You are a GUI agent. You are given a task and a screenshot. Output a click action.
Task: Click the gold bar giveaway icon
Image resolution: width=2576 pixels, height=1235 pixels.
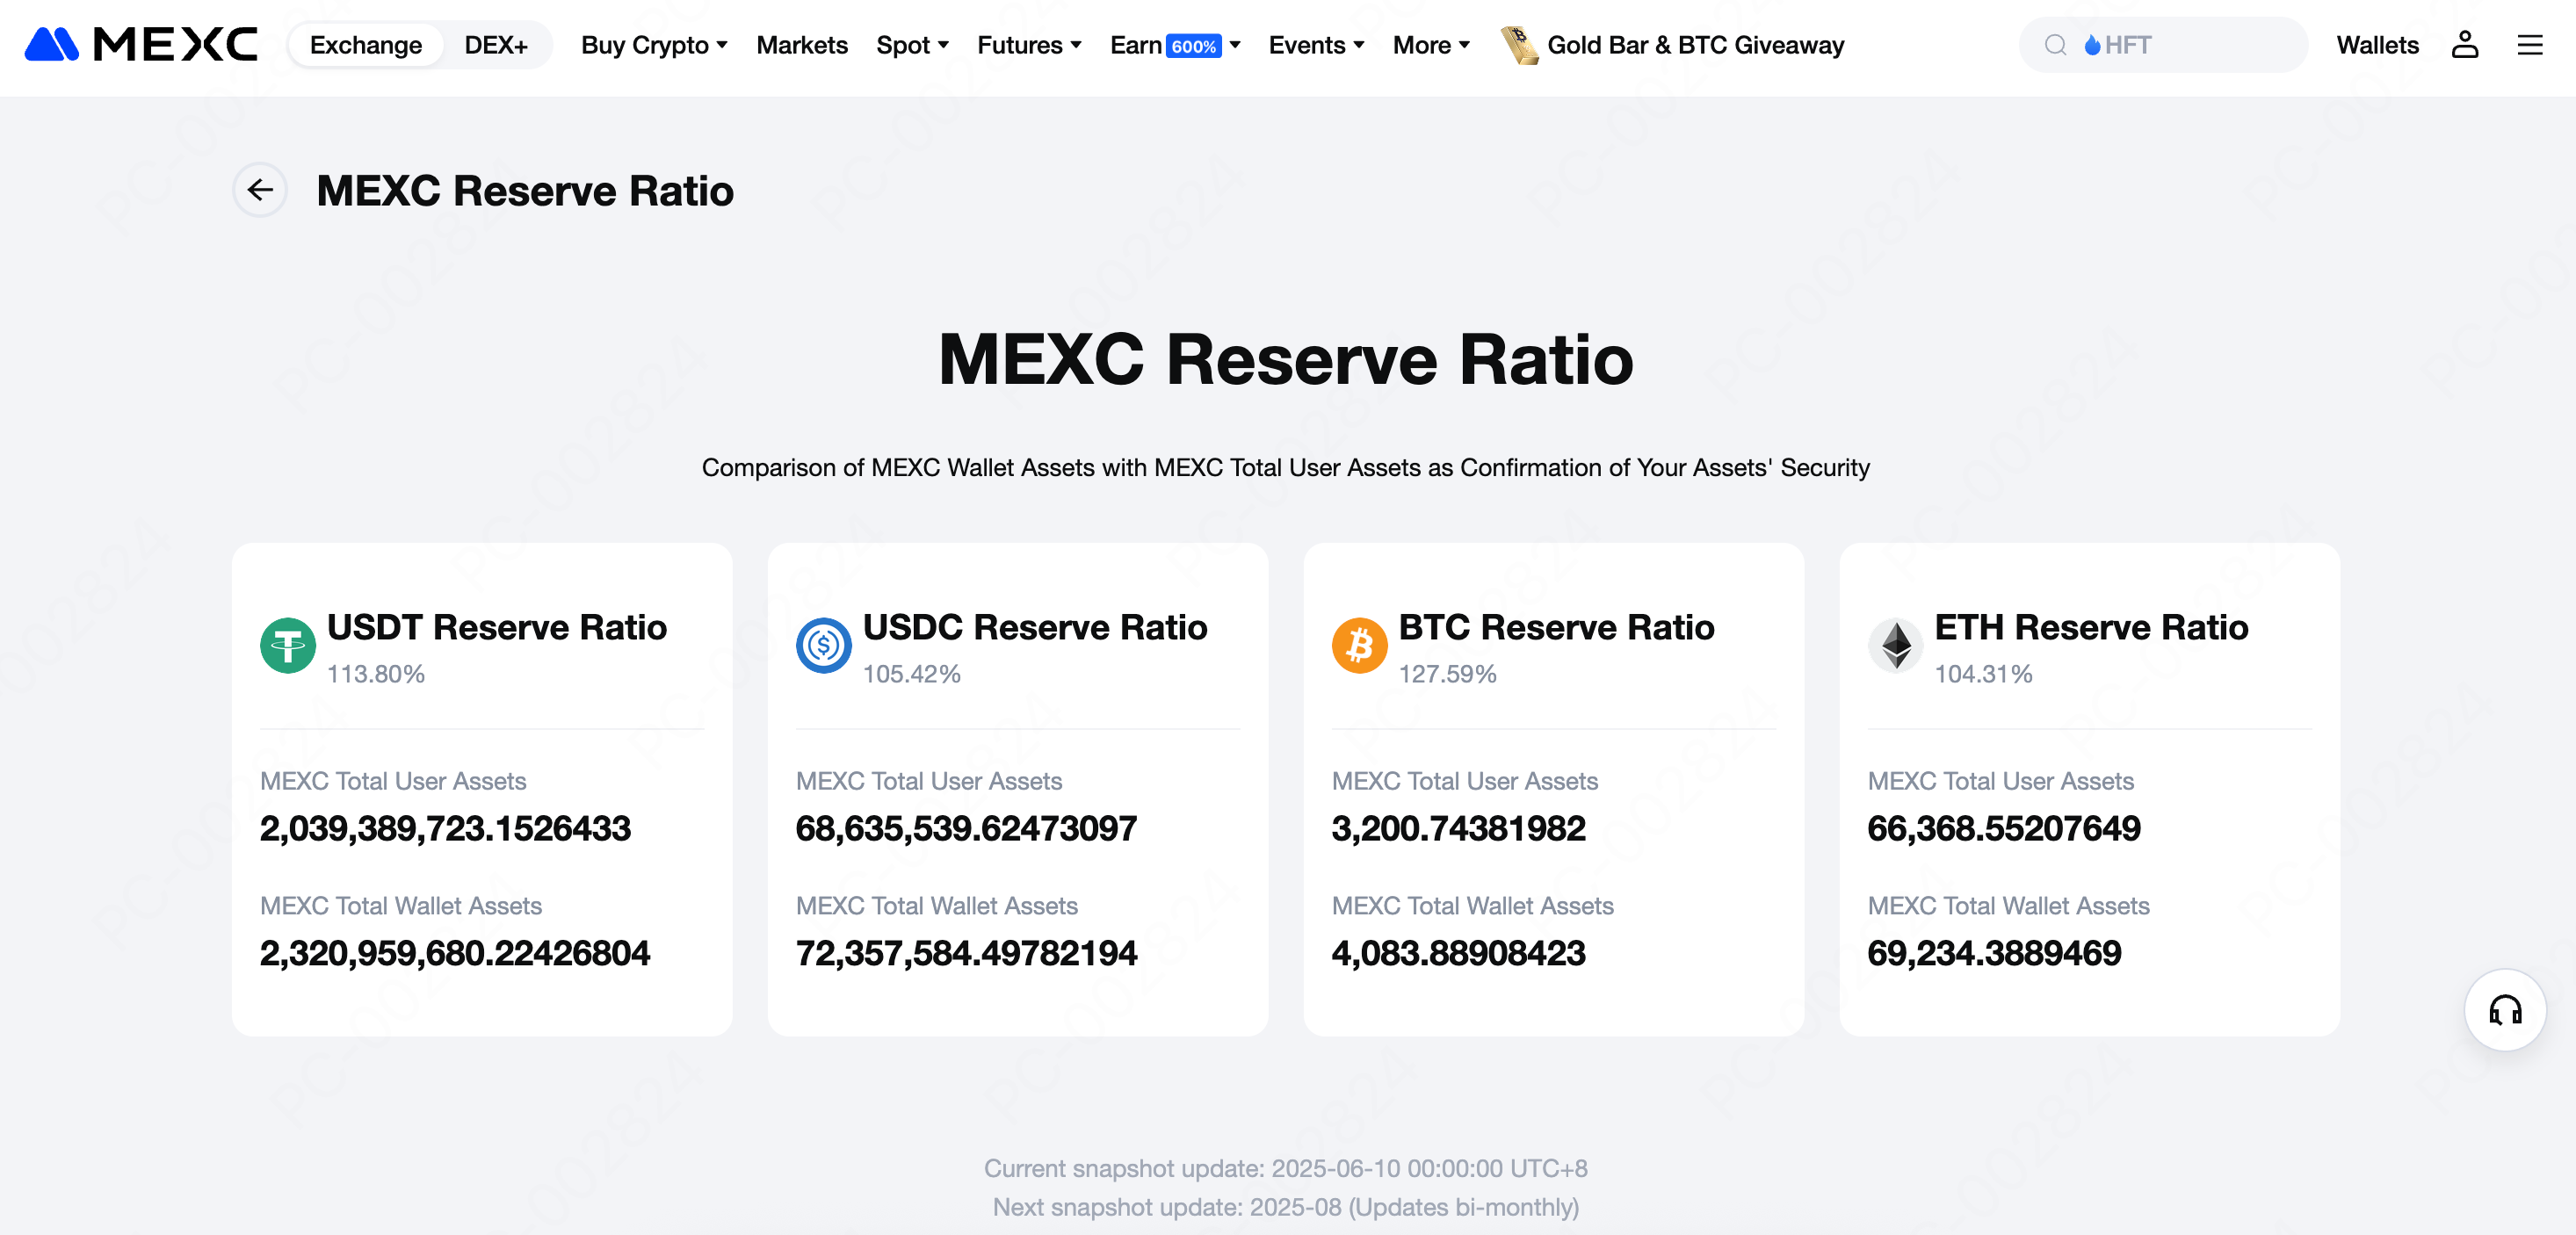(1519, 45)
